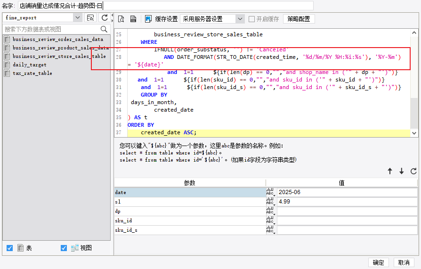Select business_review_order_sales_data table
Screen dimensions: 421x269
click(x=58, y=39)
